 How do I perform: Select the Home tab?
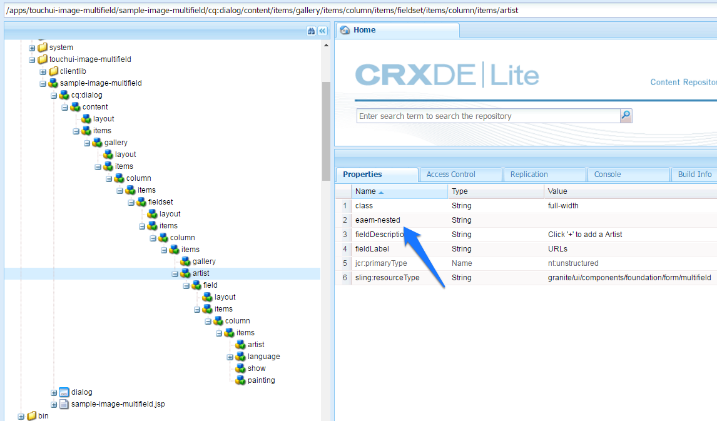click(x=398, y=29)
